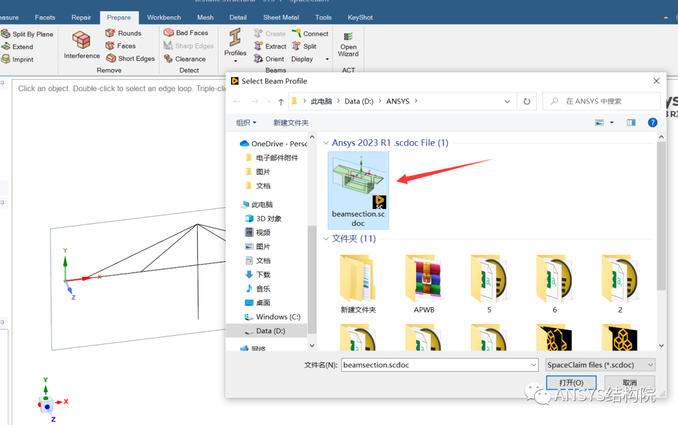Click the change view icon
This screenshot has width=678, height=425.
tap(600, 122)
